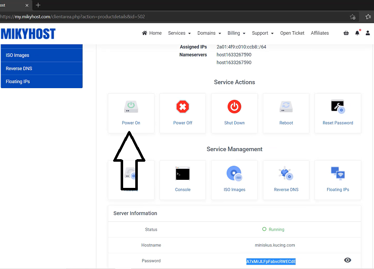Click the ISO Images disc icon

tap(234, 173)
